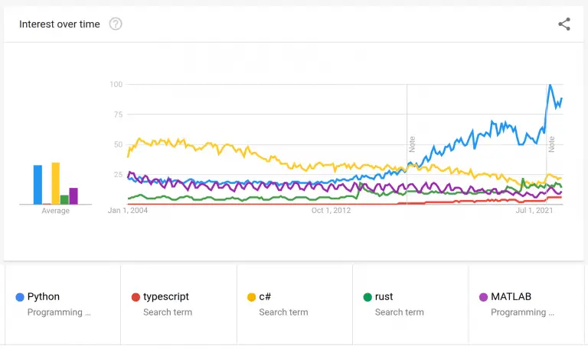This screenshot has height=349, width=588.
Task: Select the c# search term card
Action: coord(294,304)
